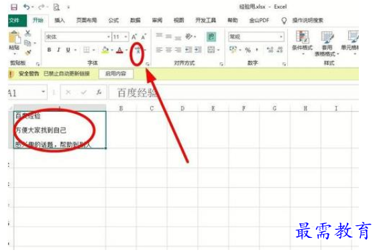The width and height of the screenshot is (377, 252).
Task: Click the 操作说明搜索 search box
Action: click(x=307, y=20)
